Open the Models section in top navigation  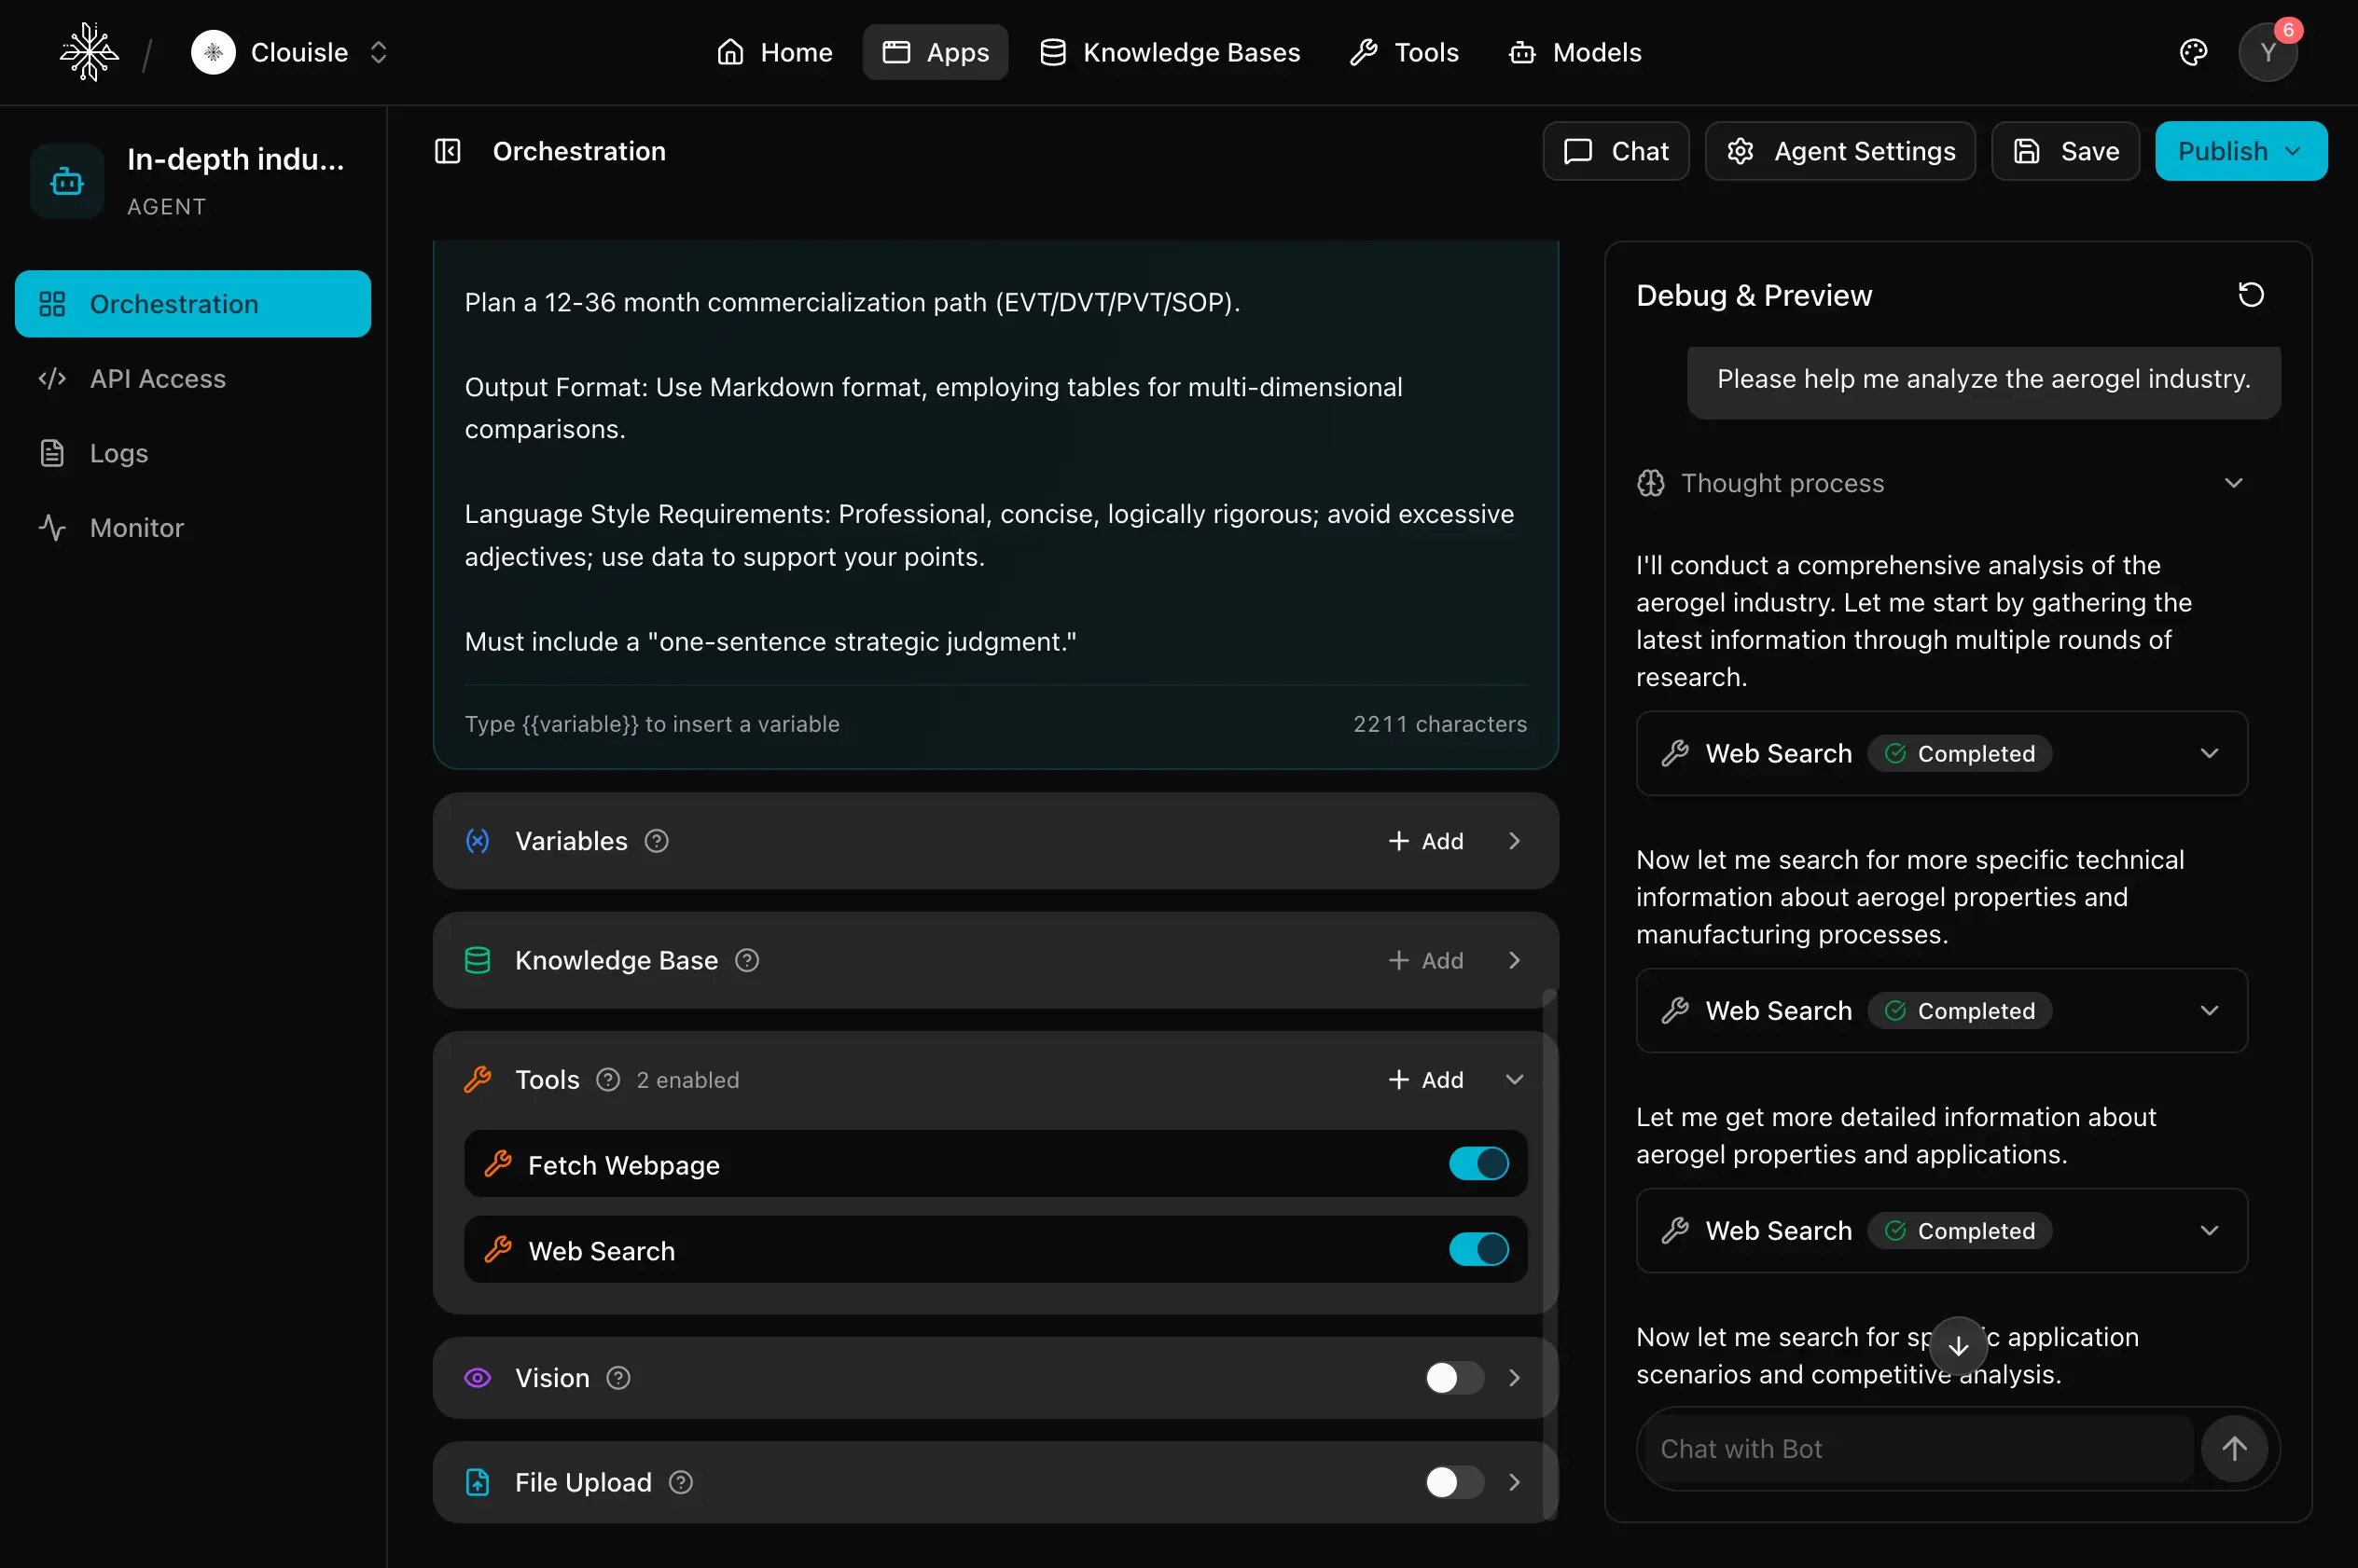(x=1574, y=52)
